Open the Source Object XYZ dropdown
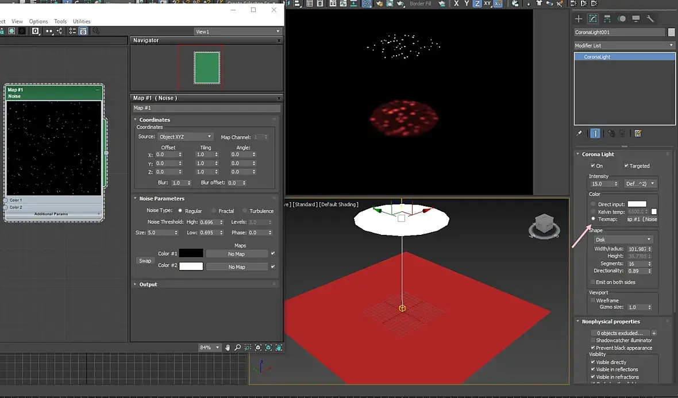678x398 pixels. tap(185, 137)
